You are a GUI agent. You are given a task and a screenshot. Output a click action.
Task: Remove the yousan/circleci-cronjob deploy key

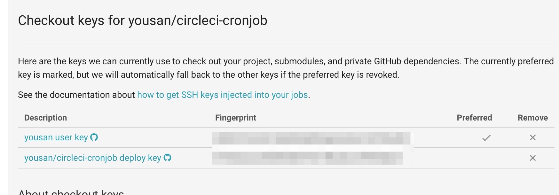532,158
